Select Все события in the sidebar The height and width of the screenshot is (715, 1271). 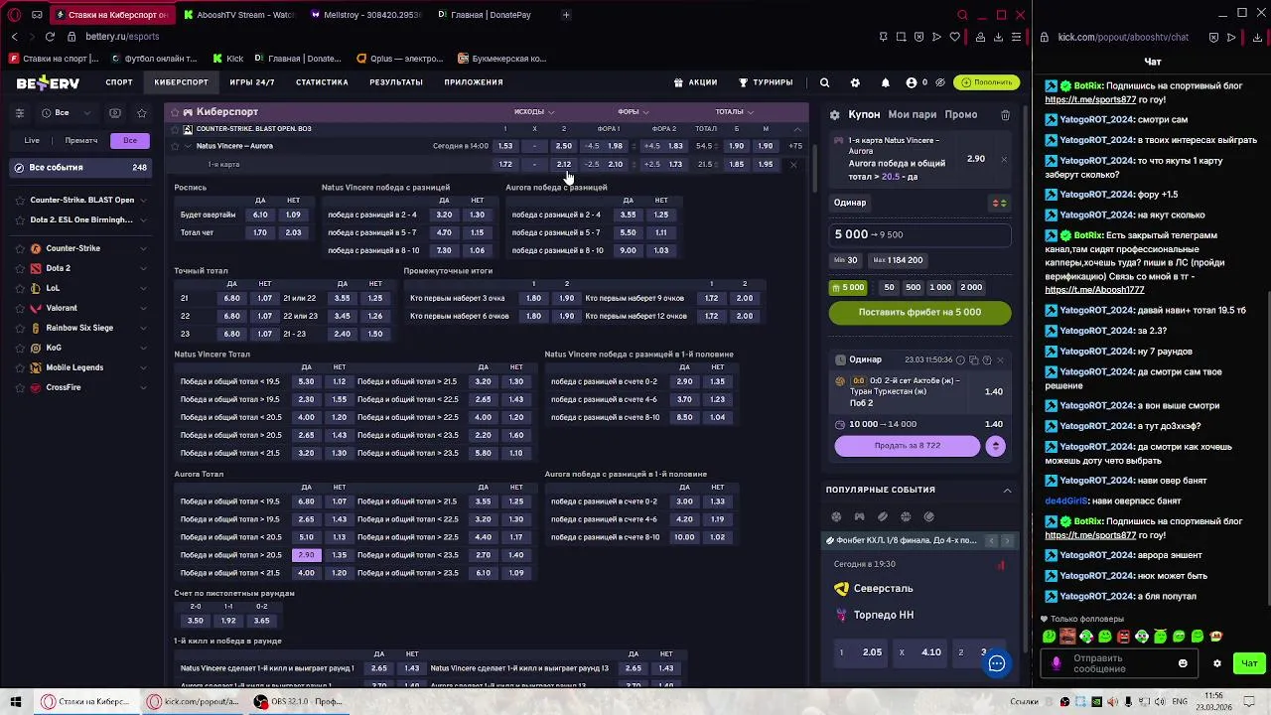tap(79, 168)
